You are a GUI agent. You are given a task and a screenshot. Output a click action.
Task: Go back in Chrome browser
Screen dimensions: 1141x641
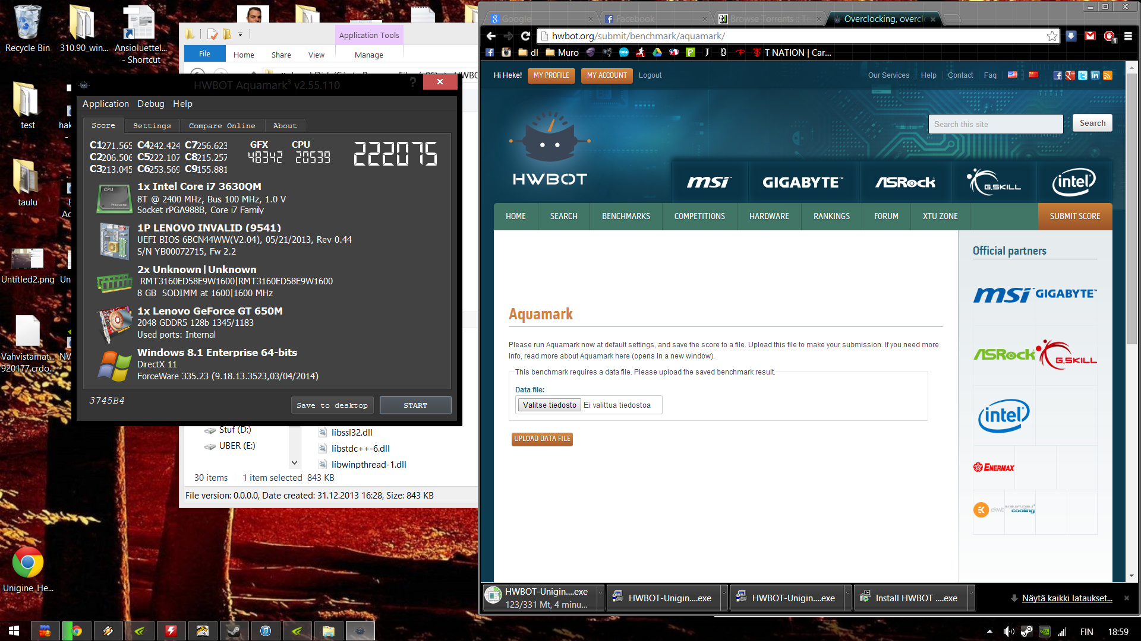[491, 36]
